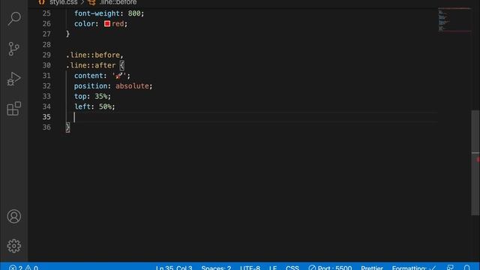The height and width of the screenshot is (270, 480).
Task: Click line number 29 in gutter
Action: (46, 55)
